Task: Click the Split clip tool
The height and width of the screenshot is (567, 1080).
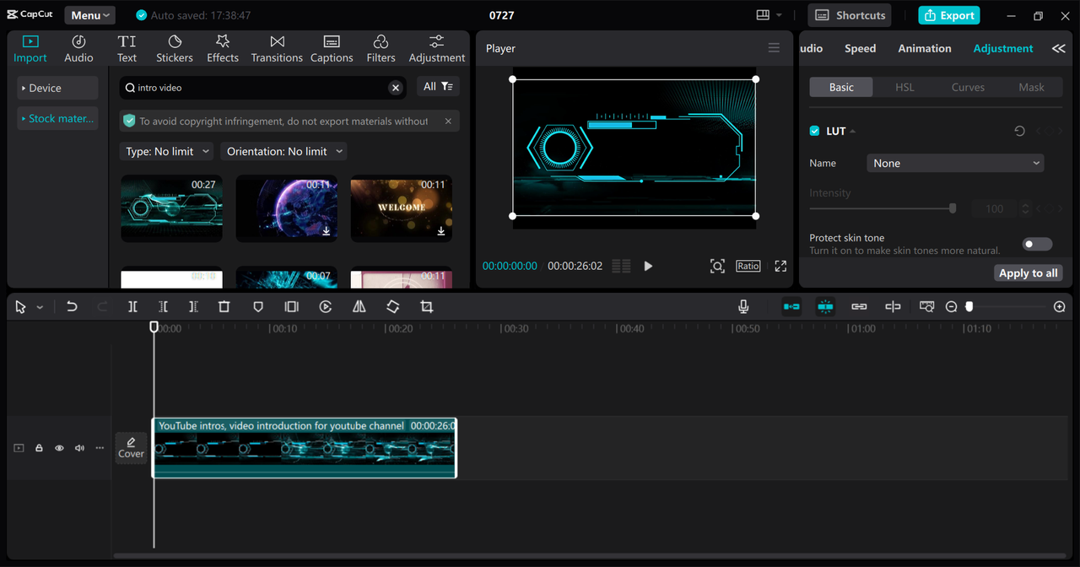Action: click(x=132, y=307)
